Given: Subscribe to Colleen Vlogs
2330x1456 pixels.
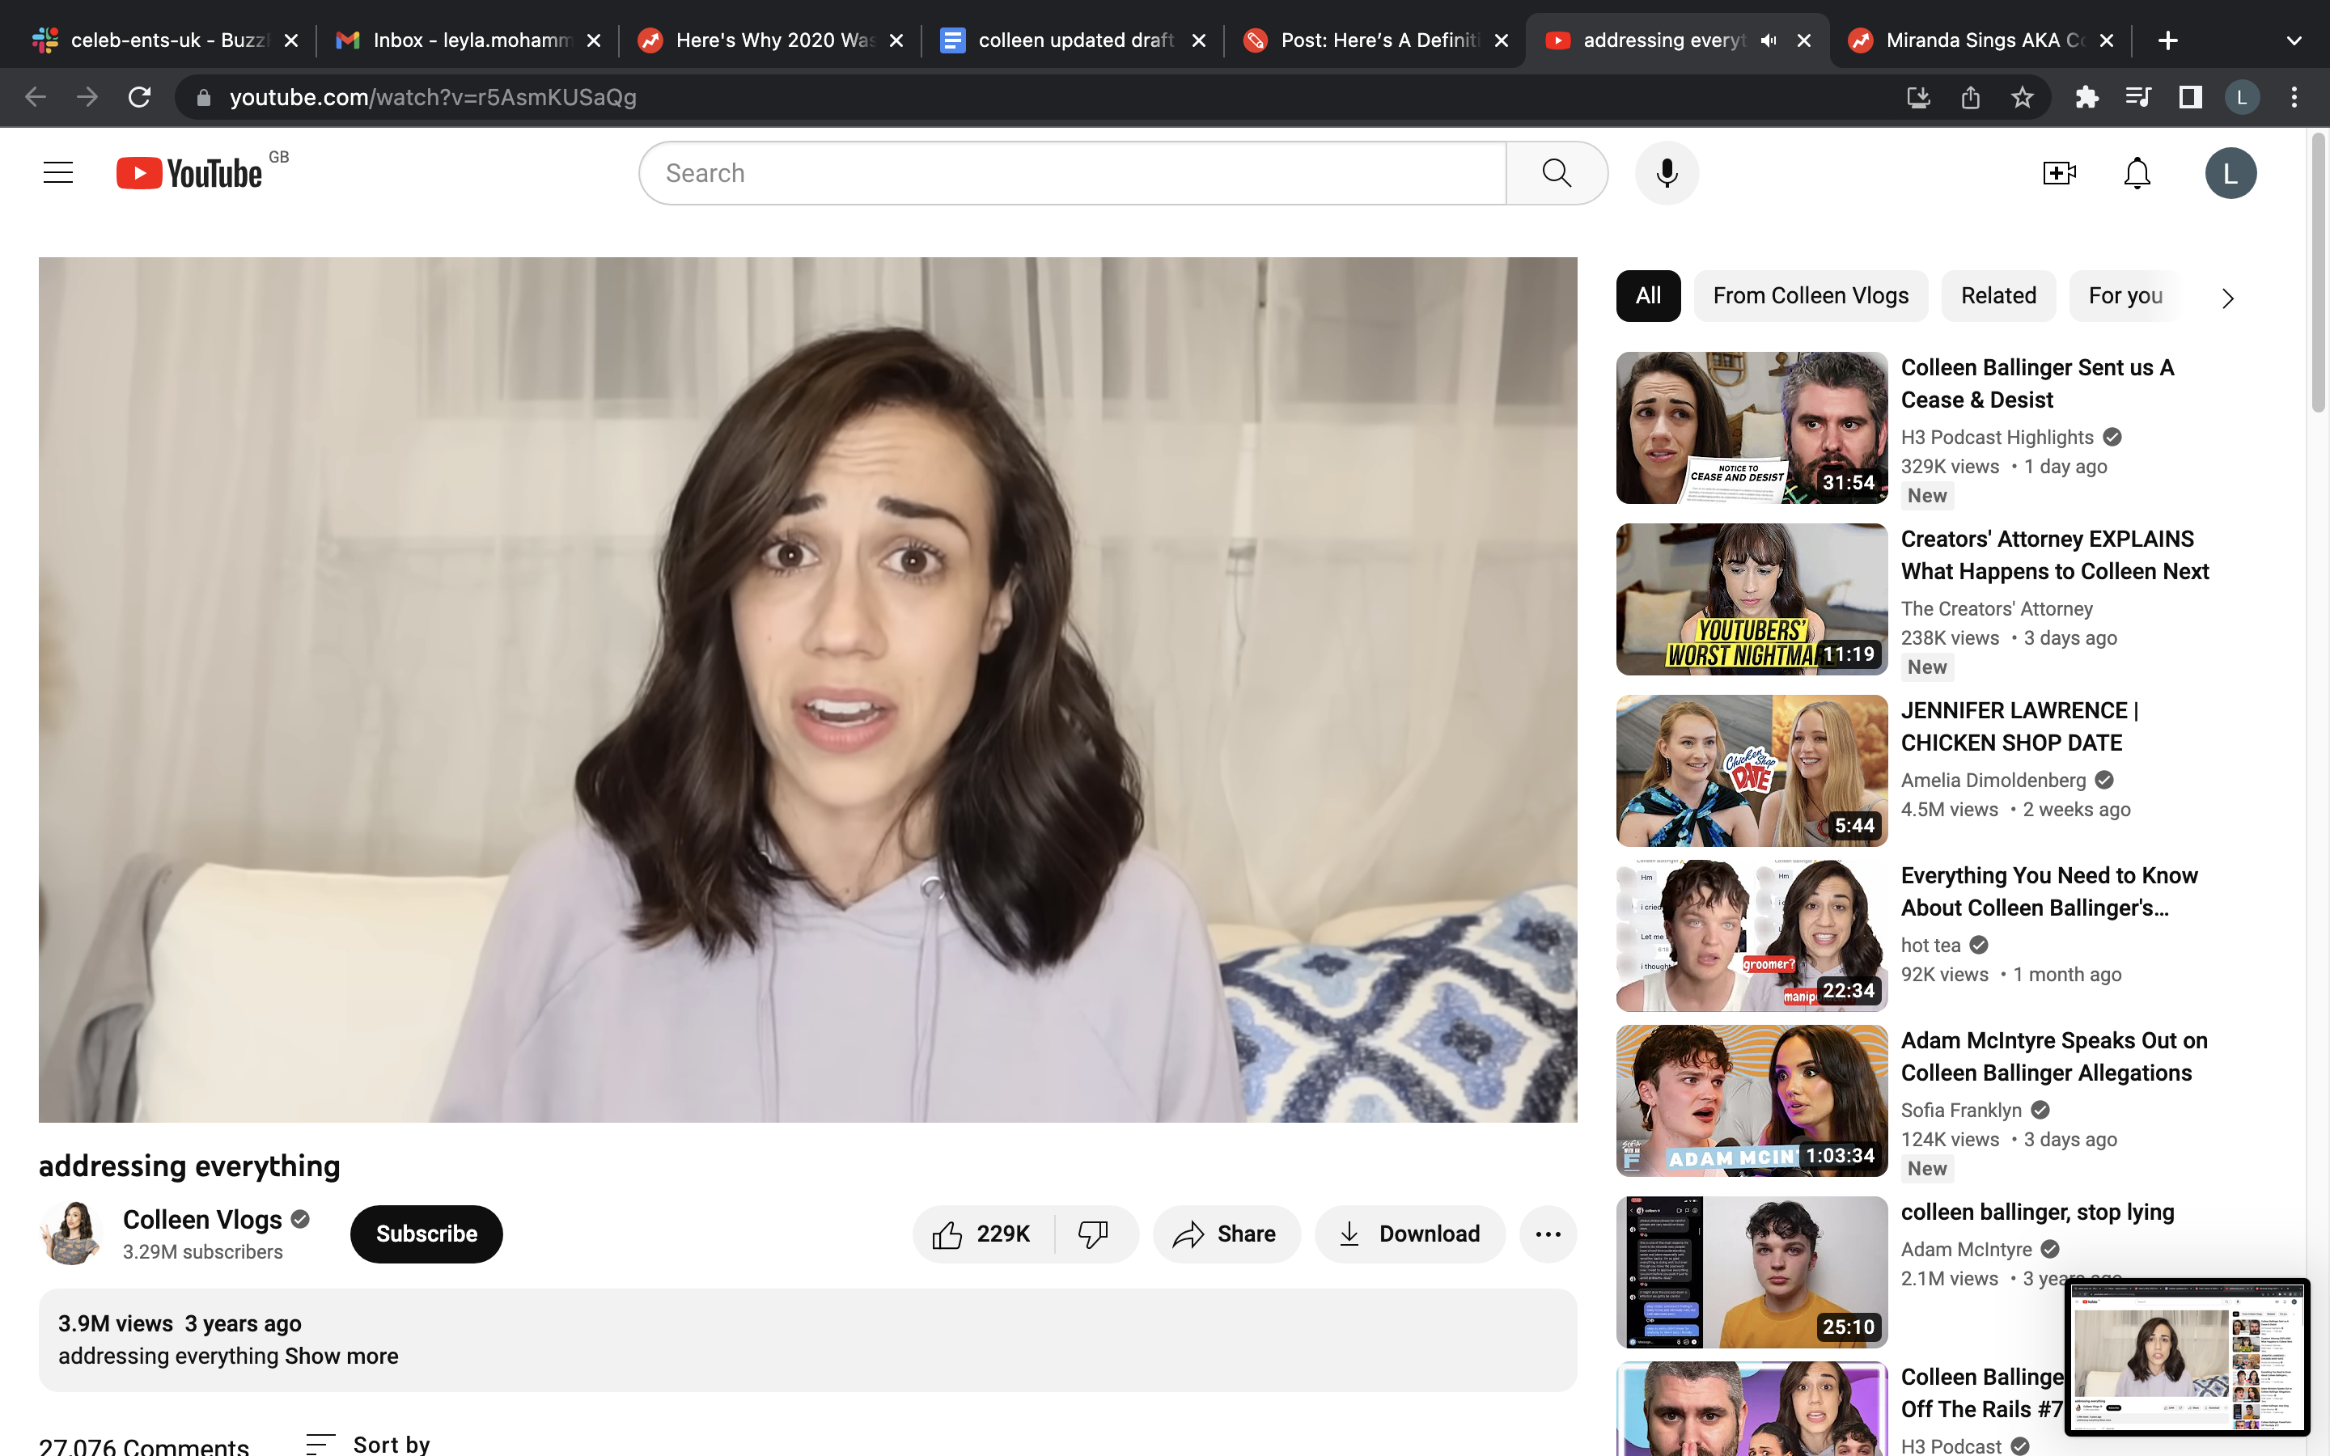Looking at the screenshot, I should [426, 1234].
